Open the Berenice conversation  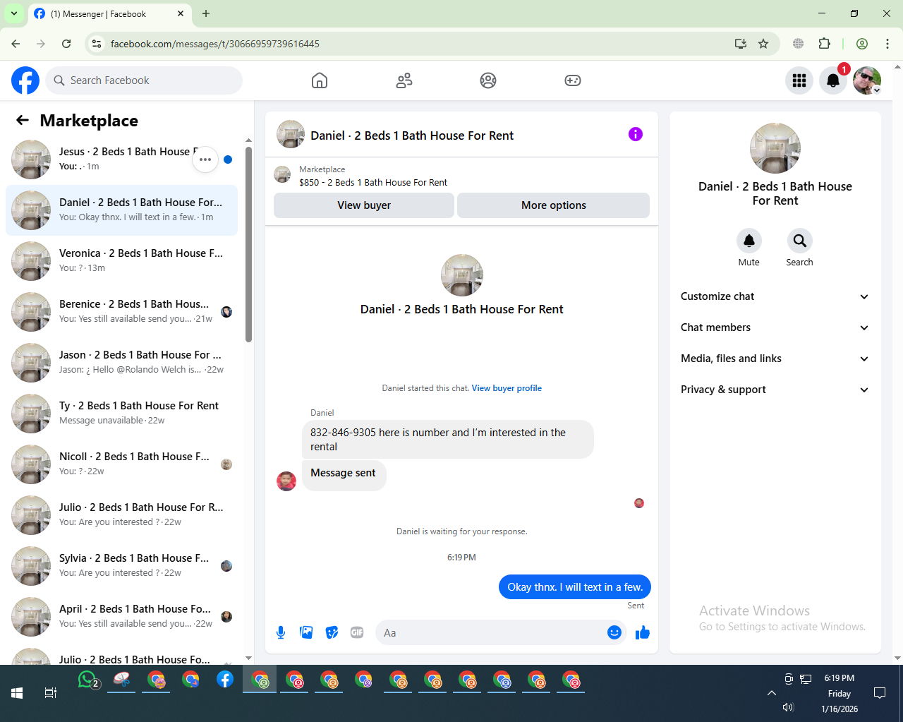pos(121,312)
